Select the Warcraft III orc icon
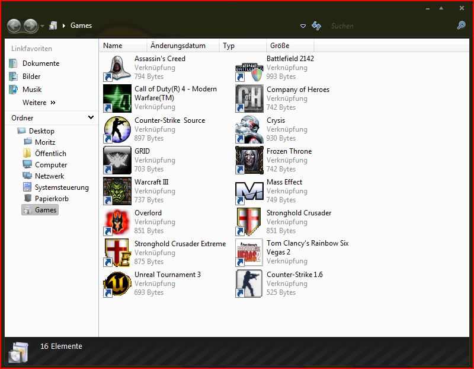The image size is (474, 369). pyautogui.click(x=117, y=191)
